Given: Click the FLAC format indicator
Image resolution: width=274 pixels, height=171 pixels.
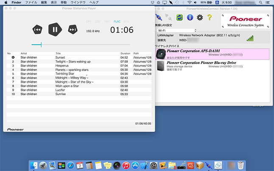Looking at the screenshot, I should pyautogui.click(x=117, y=22).
